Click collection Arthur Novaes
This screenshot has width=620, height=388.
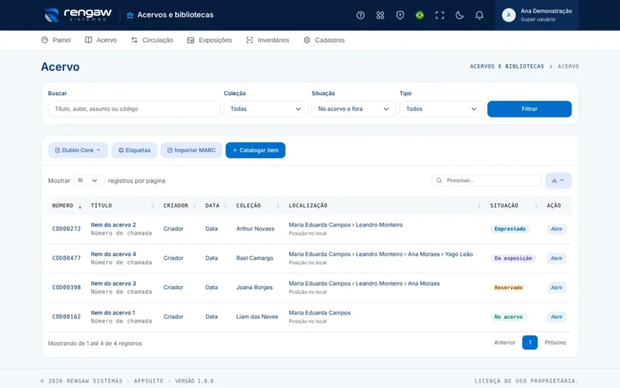255,229
